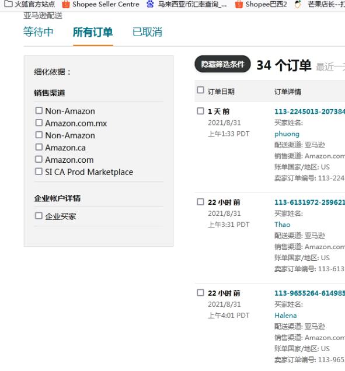The image size is (345, 371).
Task: Select the order checkbox at 上午3:31 PDT
Action: click(x=201, y=202)
